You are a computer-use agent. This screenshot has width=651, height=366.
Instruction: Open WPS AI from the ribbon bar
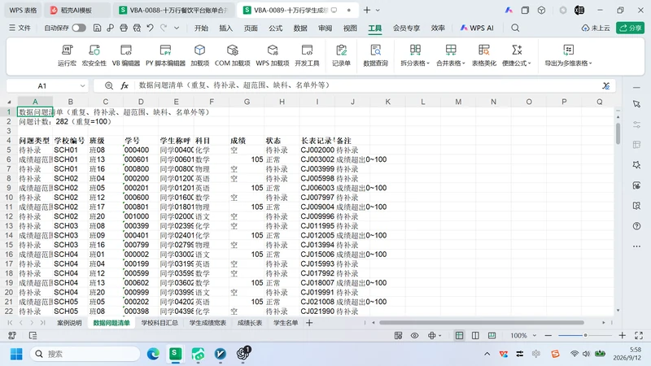click(x=477, y=28)
